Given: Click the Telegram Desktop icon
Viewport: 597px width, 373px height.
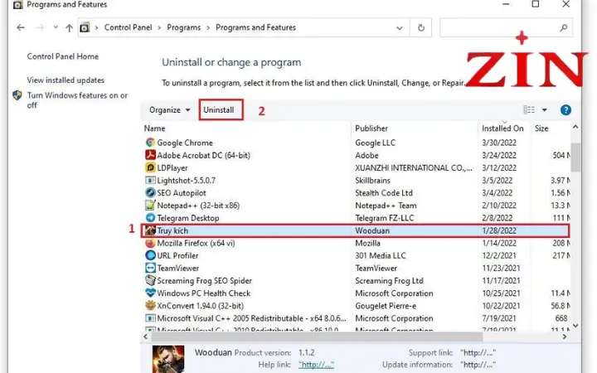Looking at the screenshot, I should point(150,218).
